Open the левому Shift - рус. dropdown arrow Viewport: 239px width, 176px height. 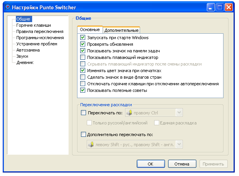pos(179,144)
